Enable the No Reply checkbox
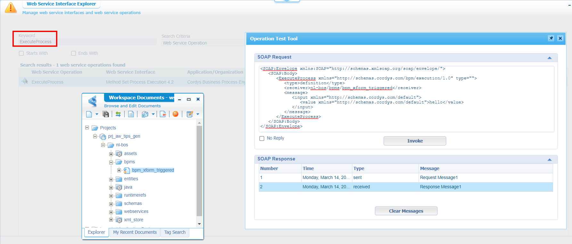This screenshot has height=244, width=572. click(262, 138)
